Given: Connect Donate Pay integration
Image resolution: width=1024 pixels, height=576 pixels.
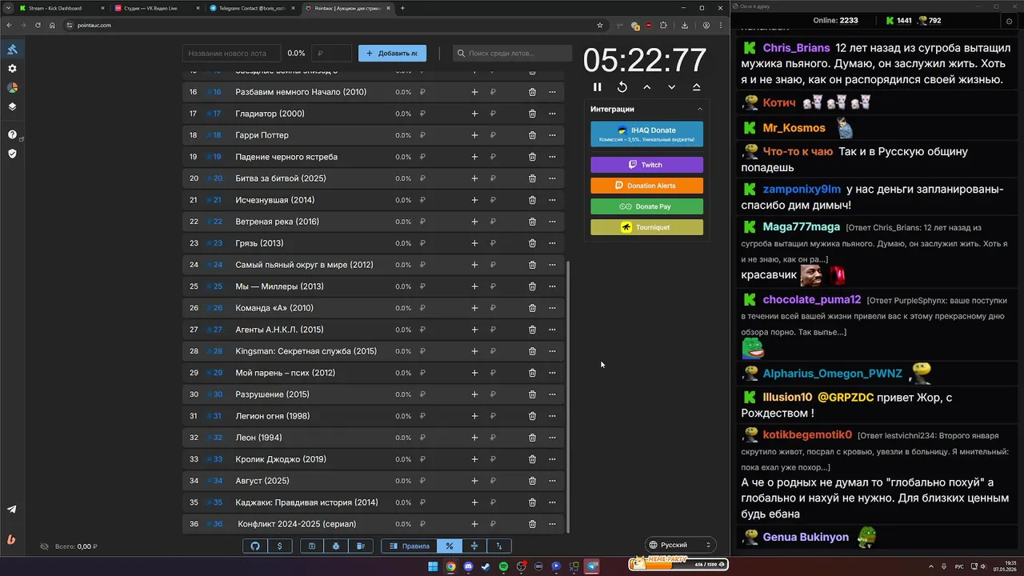Looking at the screenshot, I should (646, 206).
